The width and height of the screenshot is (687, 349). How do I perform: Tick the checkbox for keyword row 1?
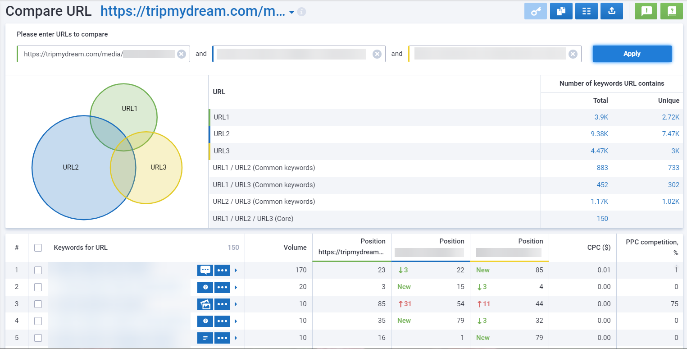pyautogui.click(x=38, y=270)
